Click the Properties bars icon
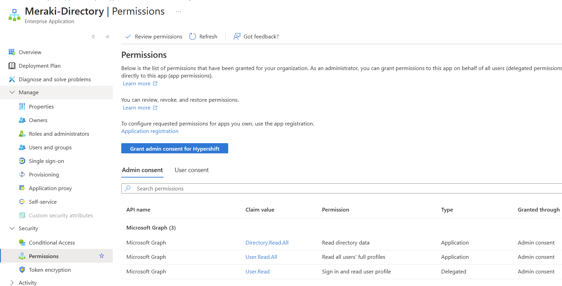This screenshot has width=562, height=286. (22, 106)
